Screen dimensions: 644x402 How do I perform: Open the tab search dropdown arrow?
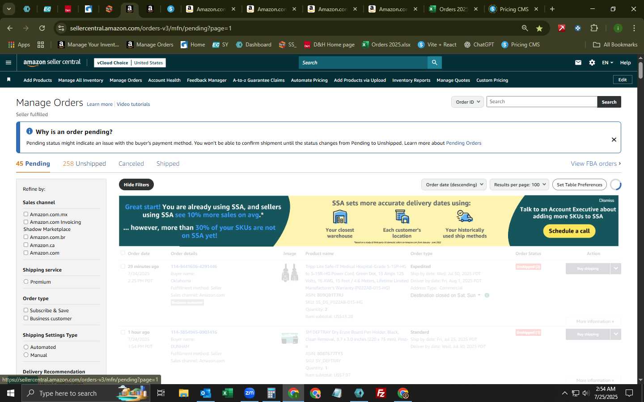(x=8, y=9)
